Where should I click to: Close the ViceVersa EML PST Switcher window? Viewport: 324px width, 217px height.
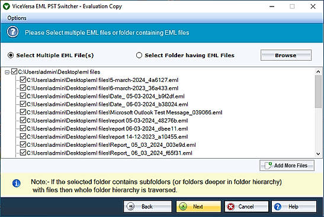(313, 6)
